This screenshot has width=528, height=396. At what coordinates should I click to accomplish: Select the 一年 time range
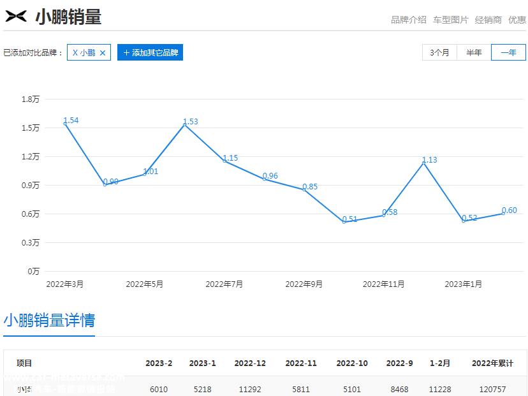[x=508, y=52]
